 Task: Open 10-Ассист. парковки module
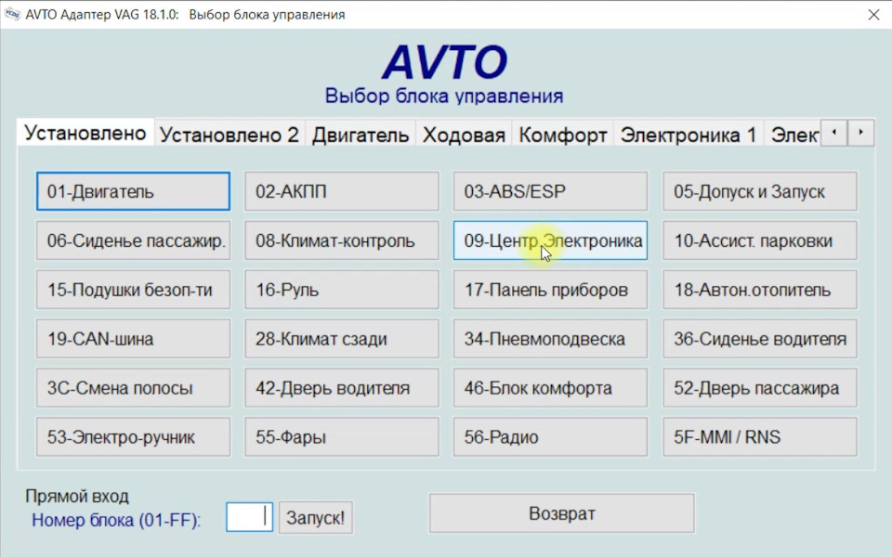pyautogui.click(x=760, y=240)
